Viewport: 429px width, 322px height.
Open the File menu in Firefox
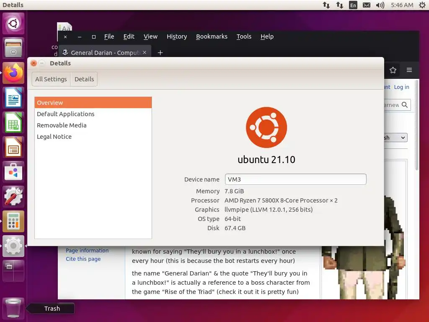coord(109,36)
